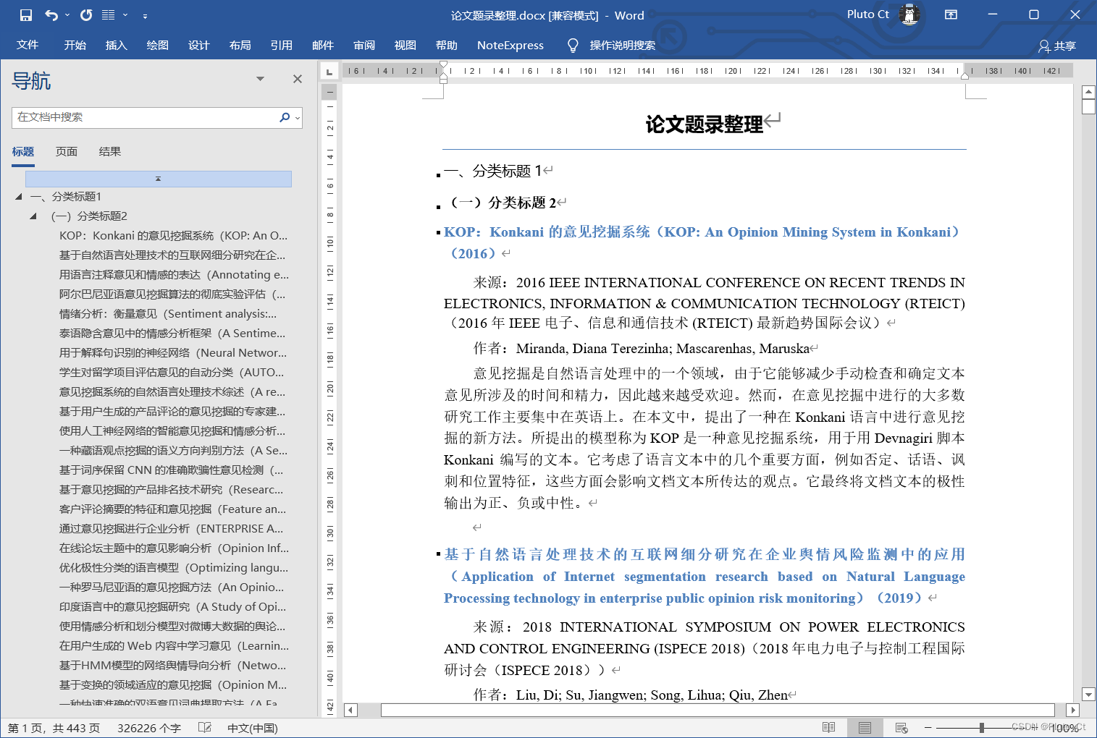Open the Customize Quick Access Toolbar dropdown
This screenshot has height=738, width=1097.
click(x=145, y=15)
